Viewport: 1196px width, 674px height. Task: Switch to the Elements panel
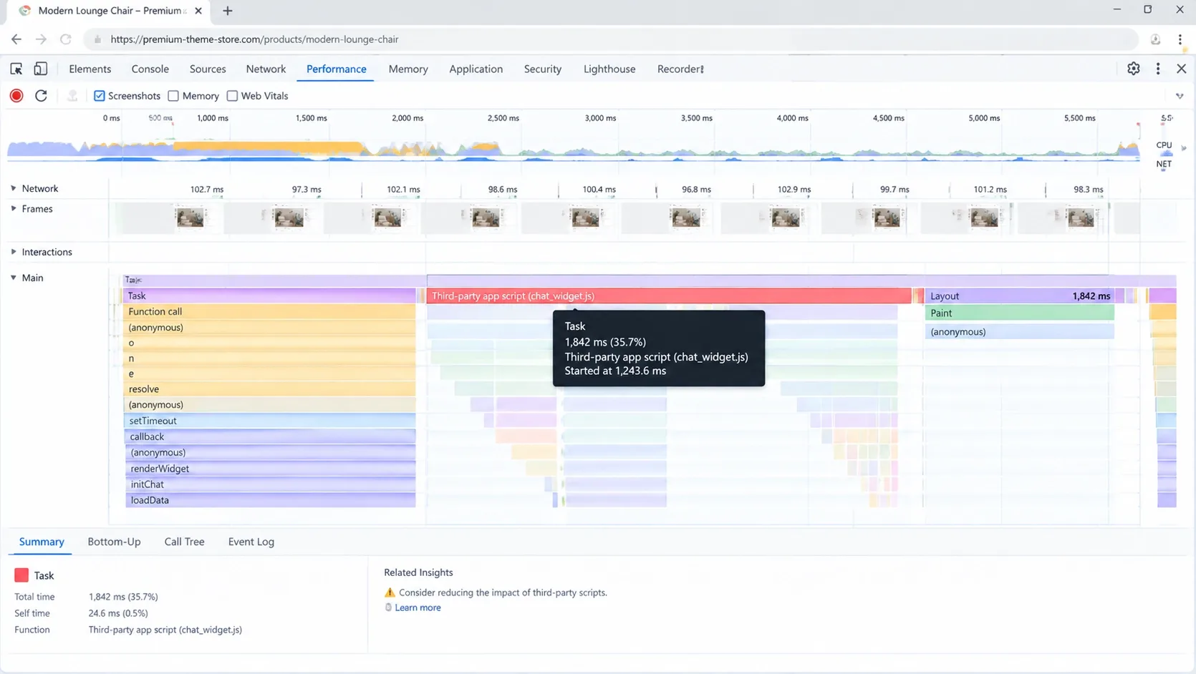click(x=90, y=69)
